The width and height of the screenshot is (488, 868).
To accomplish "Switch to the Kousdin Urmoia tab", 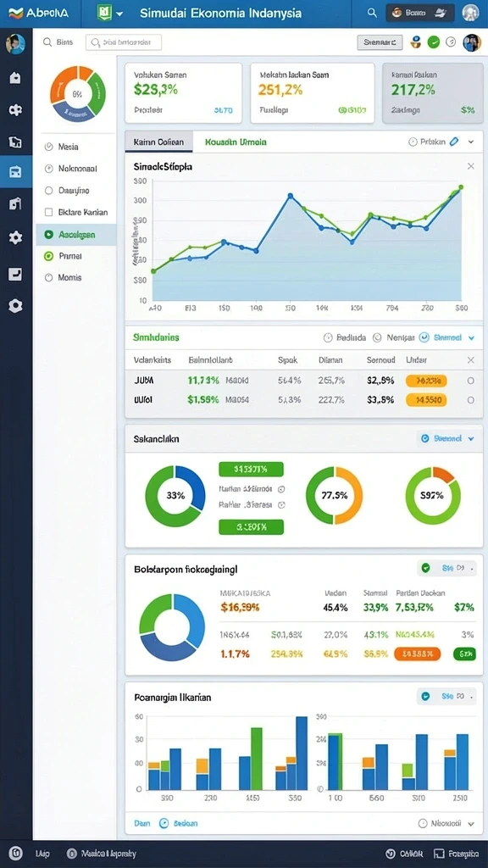I will click(x=236, y=142).
